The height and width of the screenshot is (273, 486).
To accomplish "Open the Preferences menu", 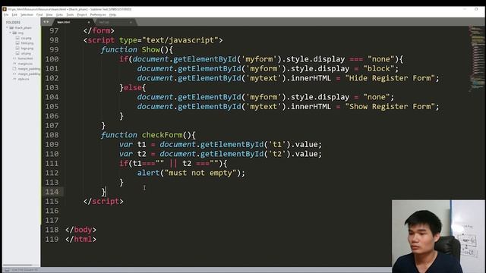I will (98, 14).
